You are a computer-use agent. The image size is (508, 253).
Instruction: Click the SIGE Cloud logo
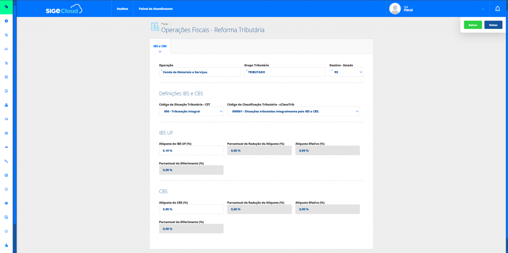63,9
